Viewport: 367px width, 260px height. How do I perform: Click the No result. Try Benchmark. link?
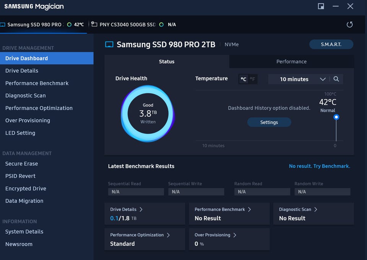(320, 166)
